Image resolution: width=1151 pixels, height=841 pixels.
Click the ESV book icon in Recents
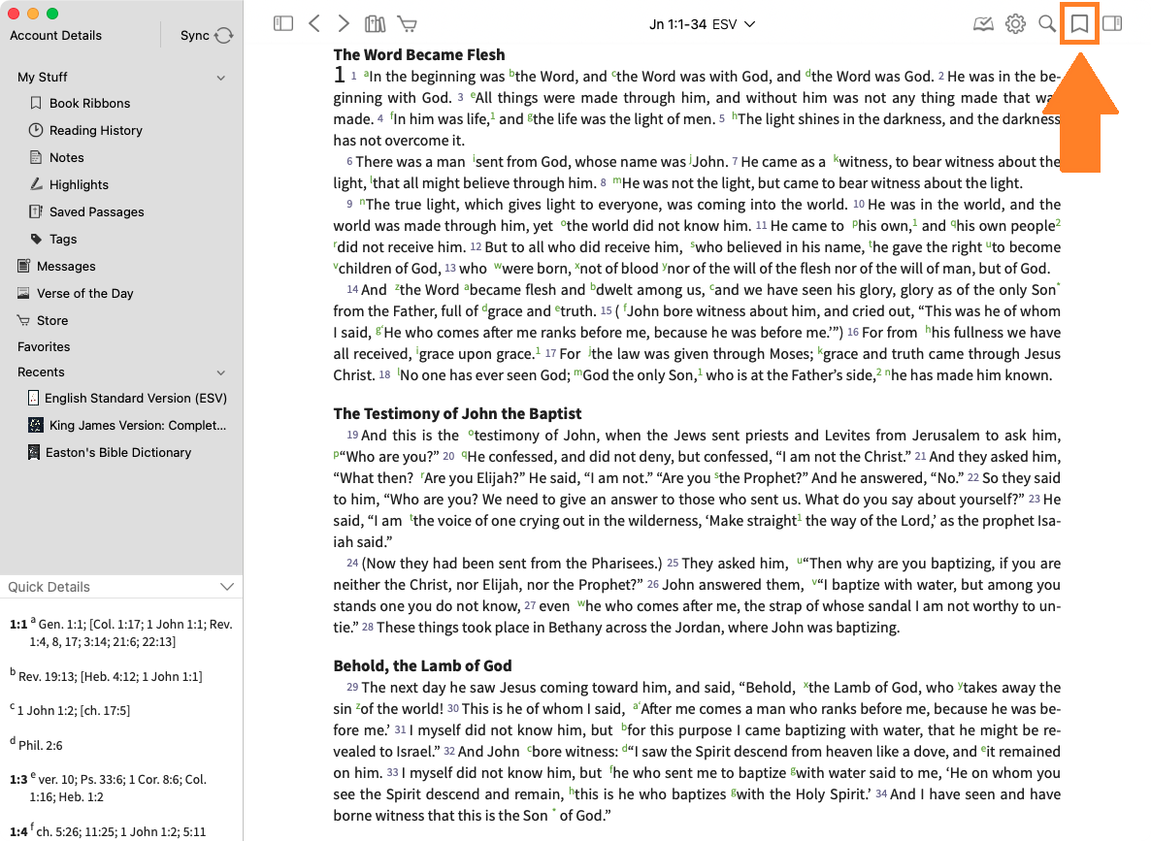click(33, 398)
